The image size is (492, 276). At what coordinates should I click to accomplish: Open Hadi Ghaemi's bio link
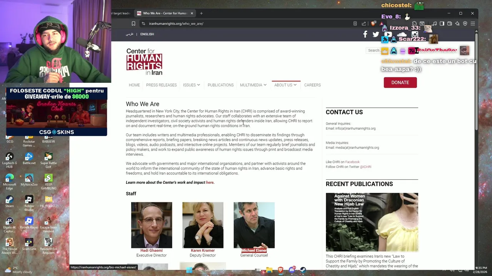[x=151, y=250]
